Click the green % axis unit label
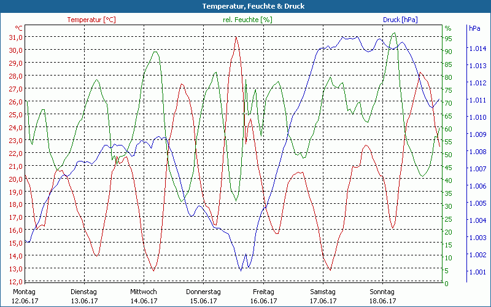Viewport: 491px width, 307px height. pos(448,28)
